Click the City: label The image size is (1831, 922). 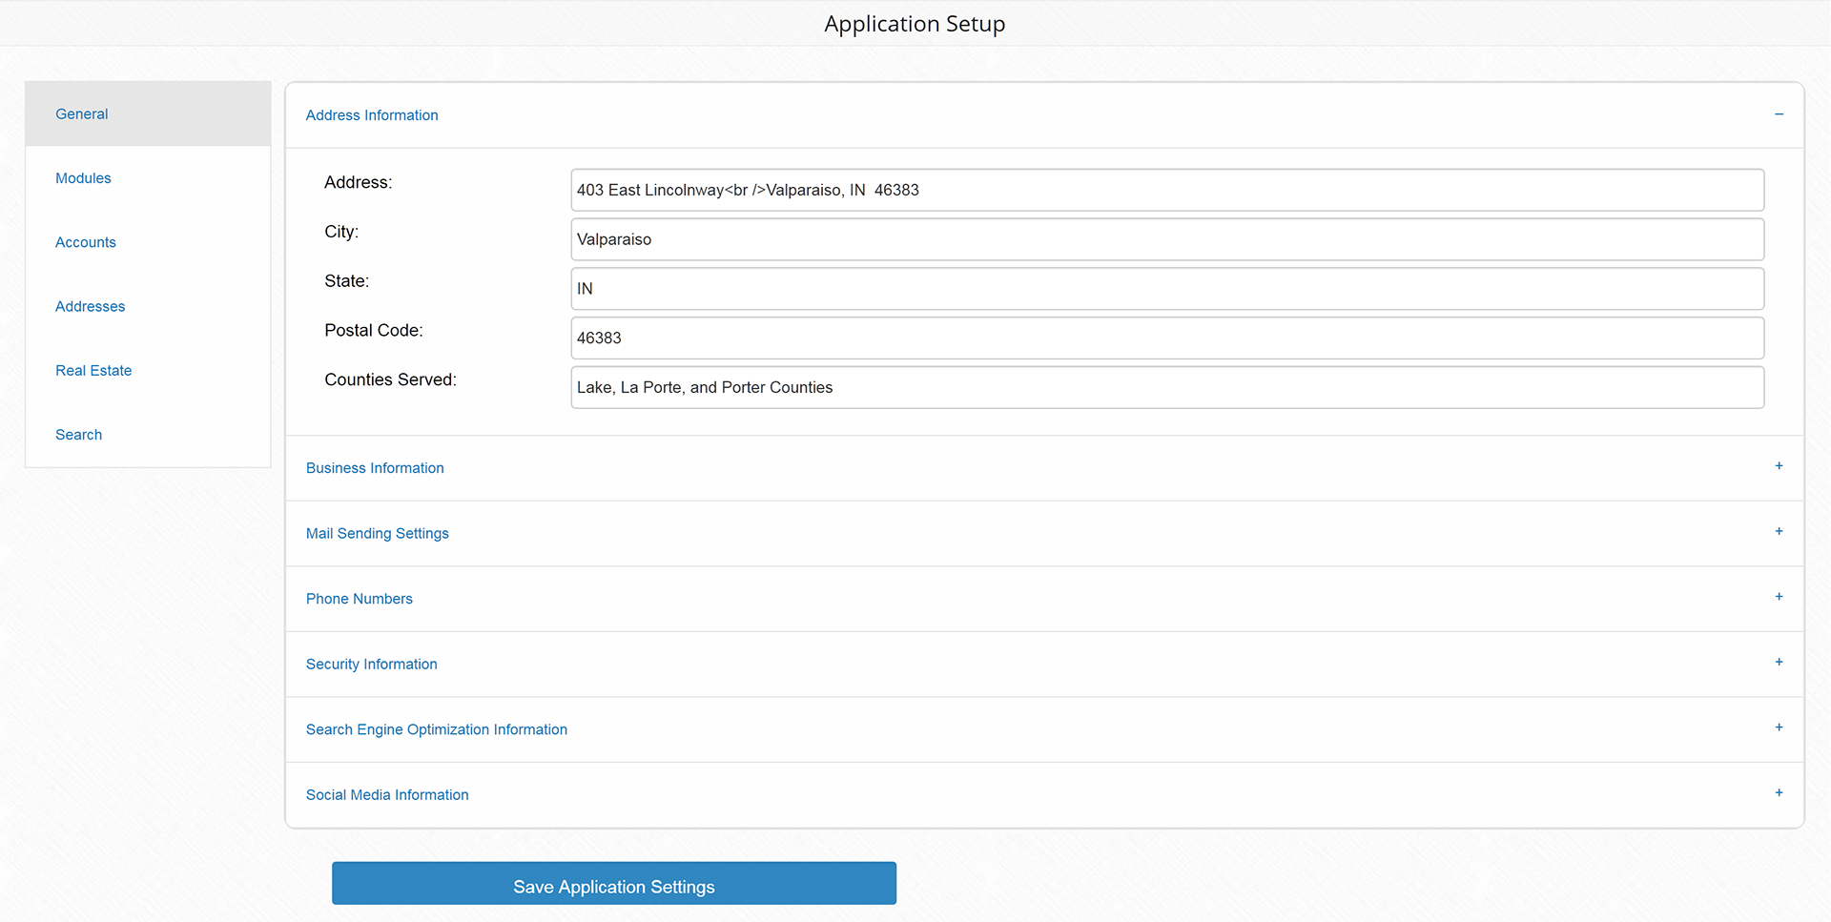click(x=341, y=232)
